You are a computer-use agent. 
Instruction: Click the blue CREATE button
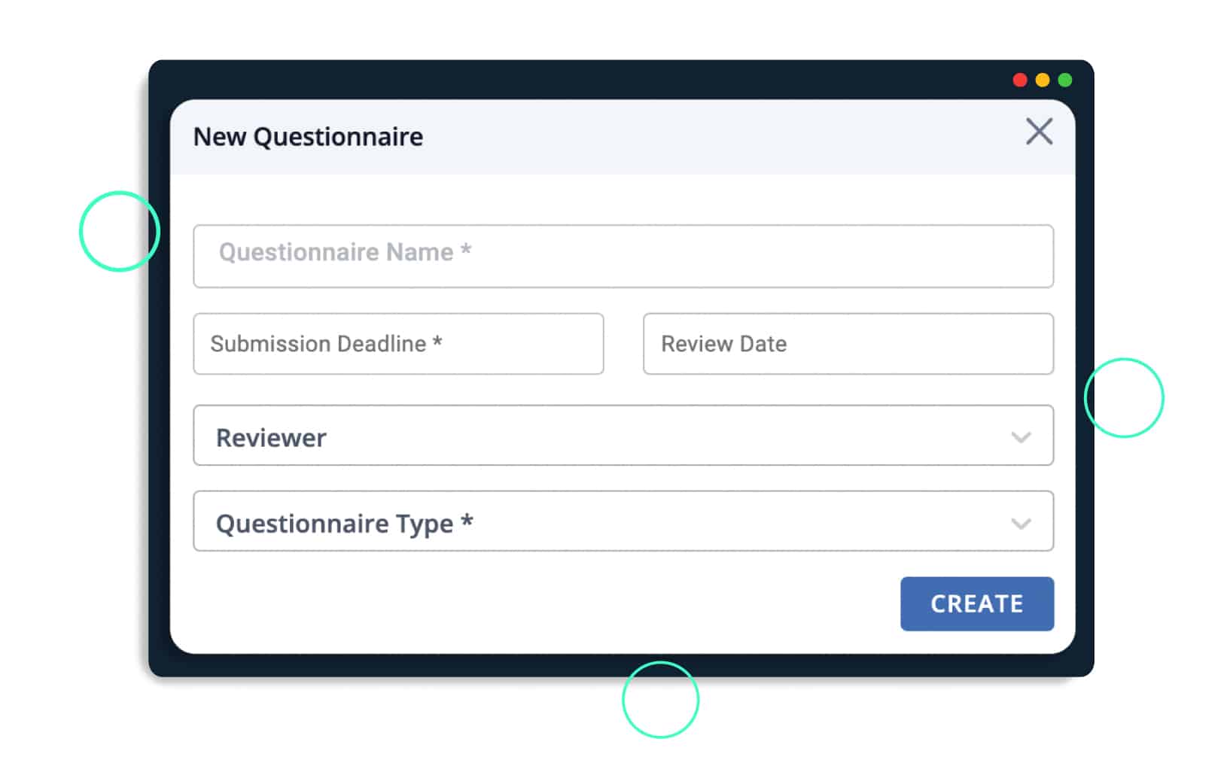[977, 603]
